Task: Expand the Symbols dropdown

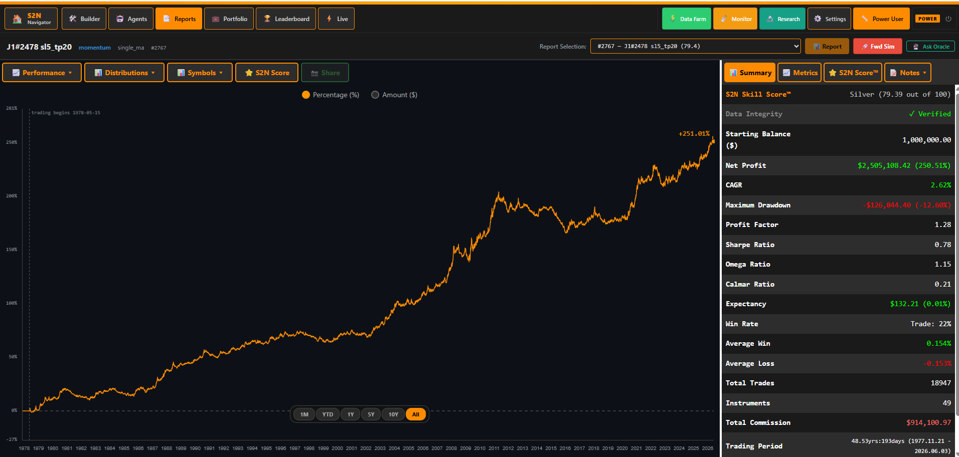Action: 200,73
